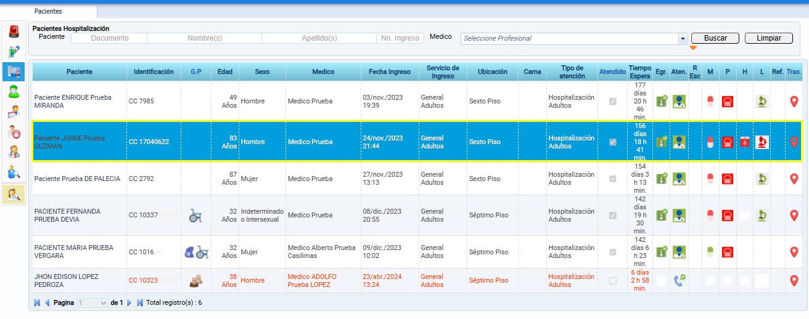Select the hospital beds sidebar icon
The width and height of the screenshot is (809, 319).
(13, 72)
